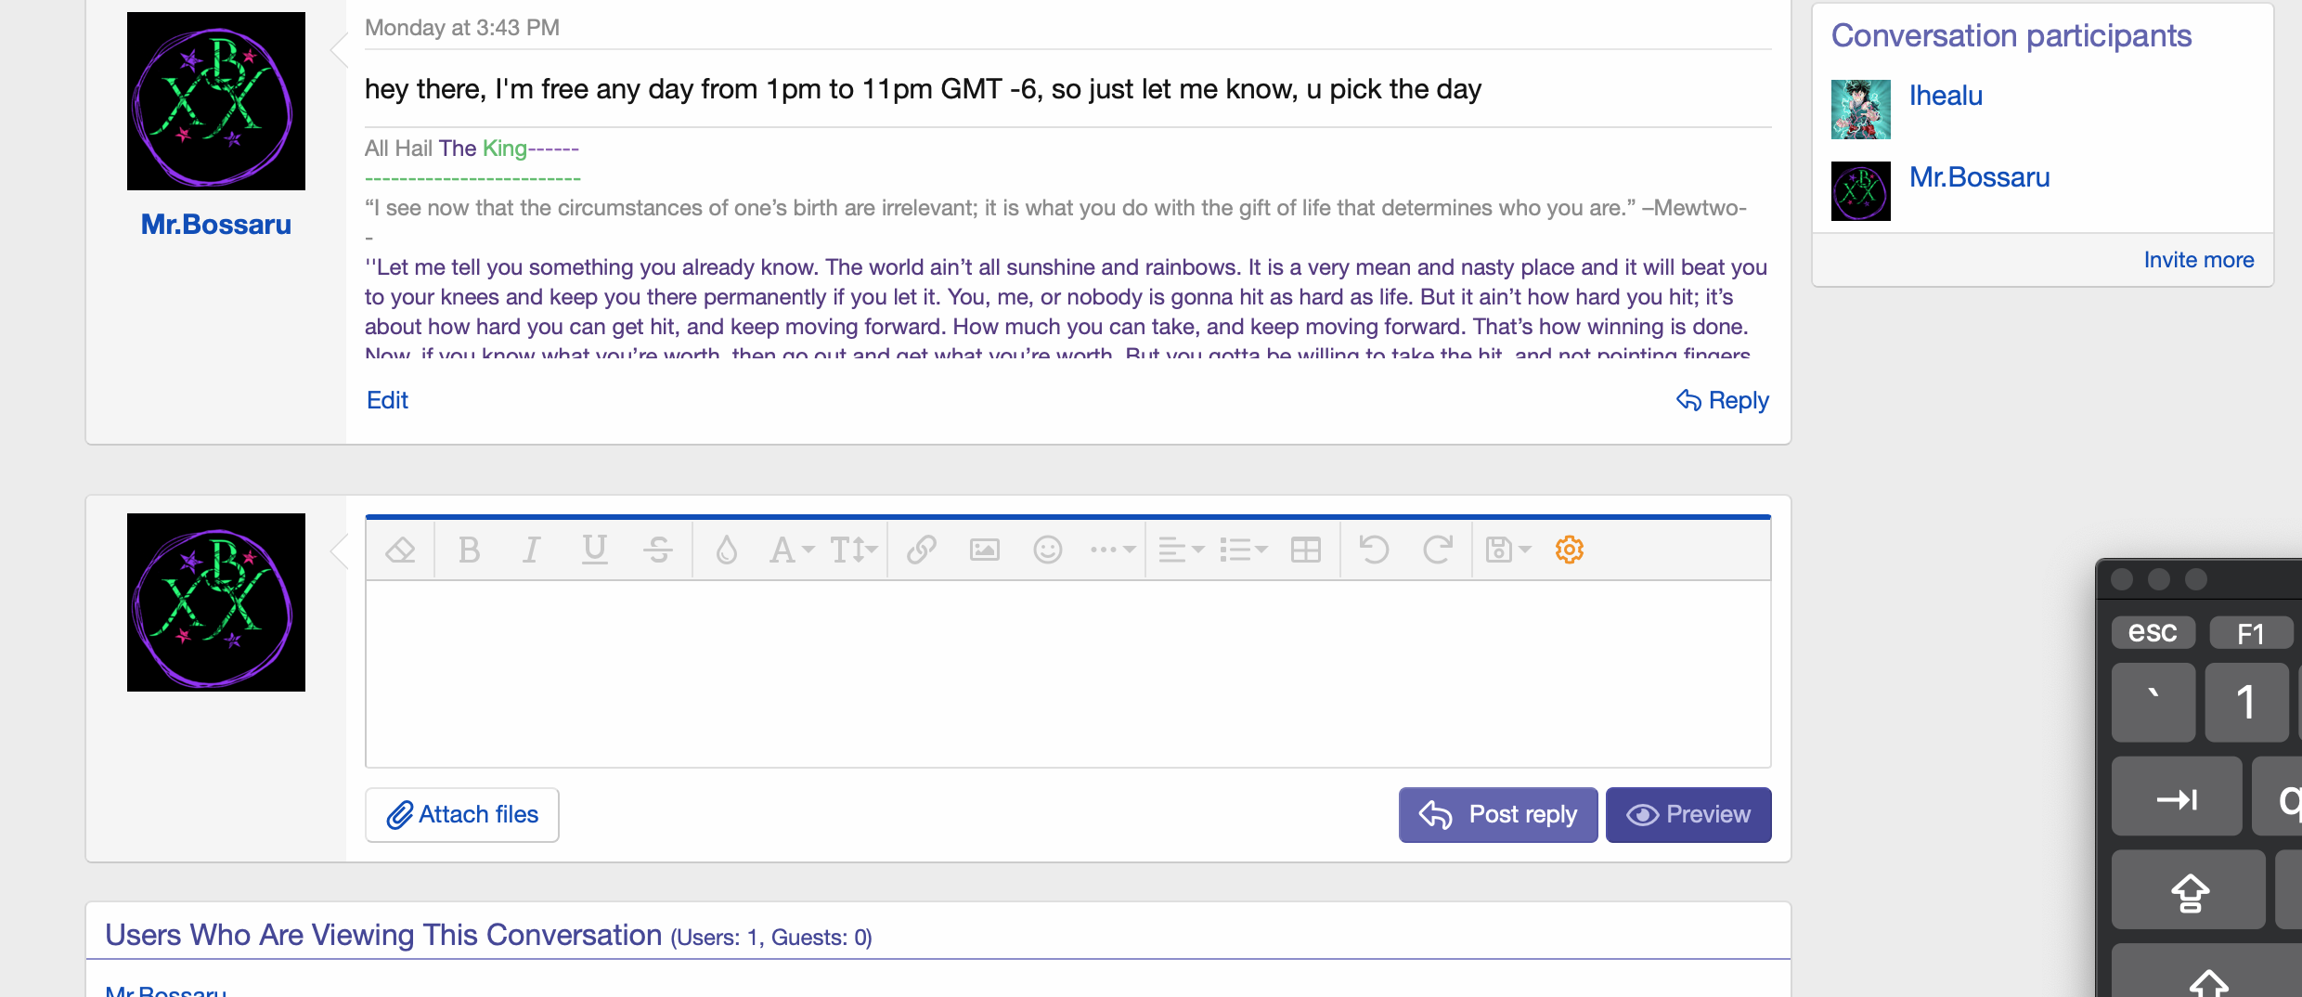Insert an image into reply

(984, 550)
